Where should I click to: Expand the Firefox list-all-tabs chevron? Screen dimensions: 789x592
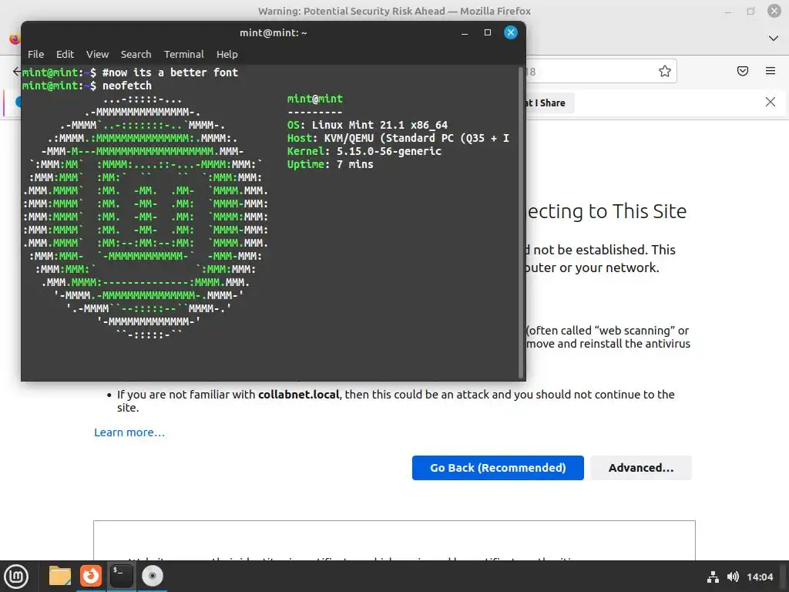774,39
